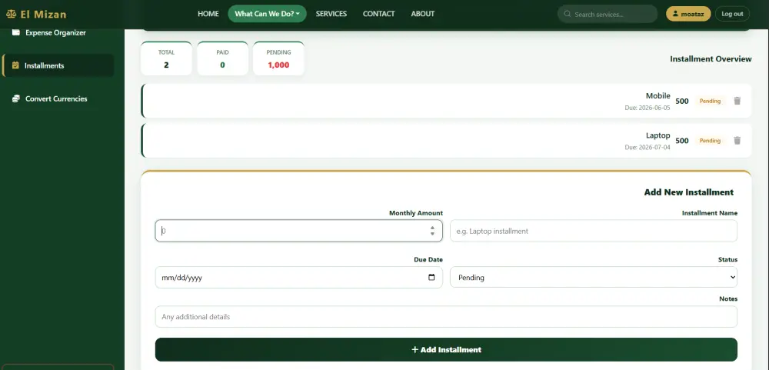Click the Laptop installment name
This screenshot has width=769, height=370.
click(657, 135)
